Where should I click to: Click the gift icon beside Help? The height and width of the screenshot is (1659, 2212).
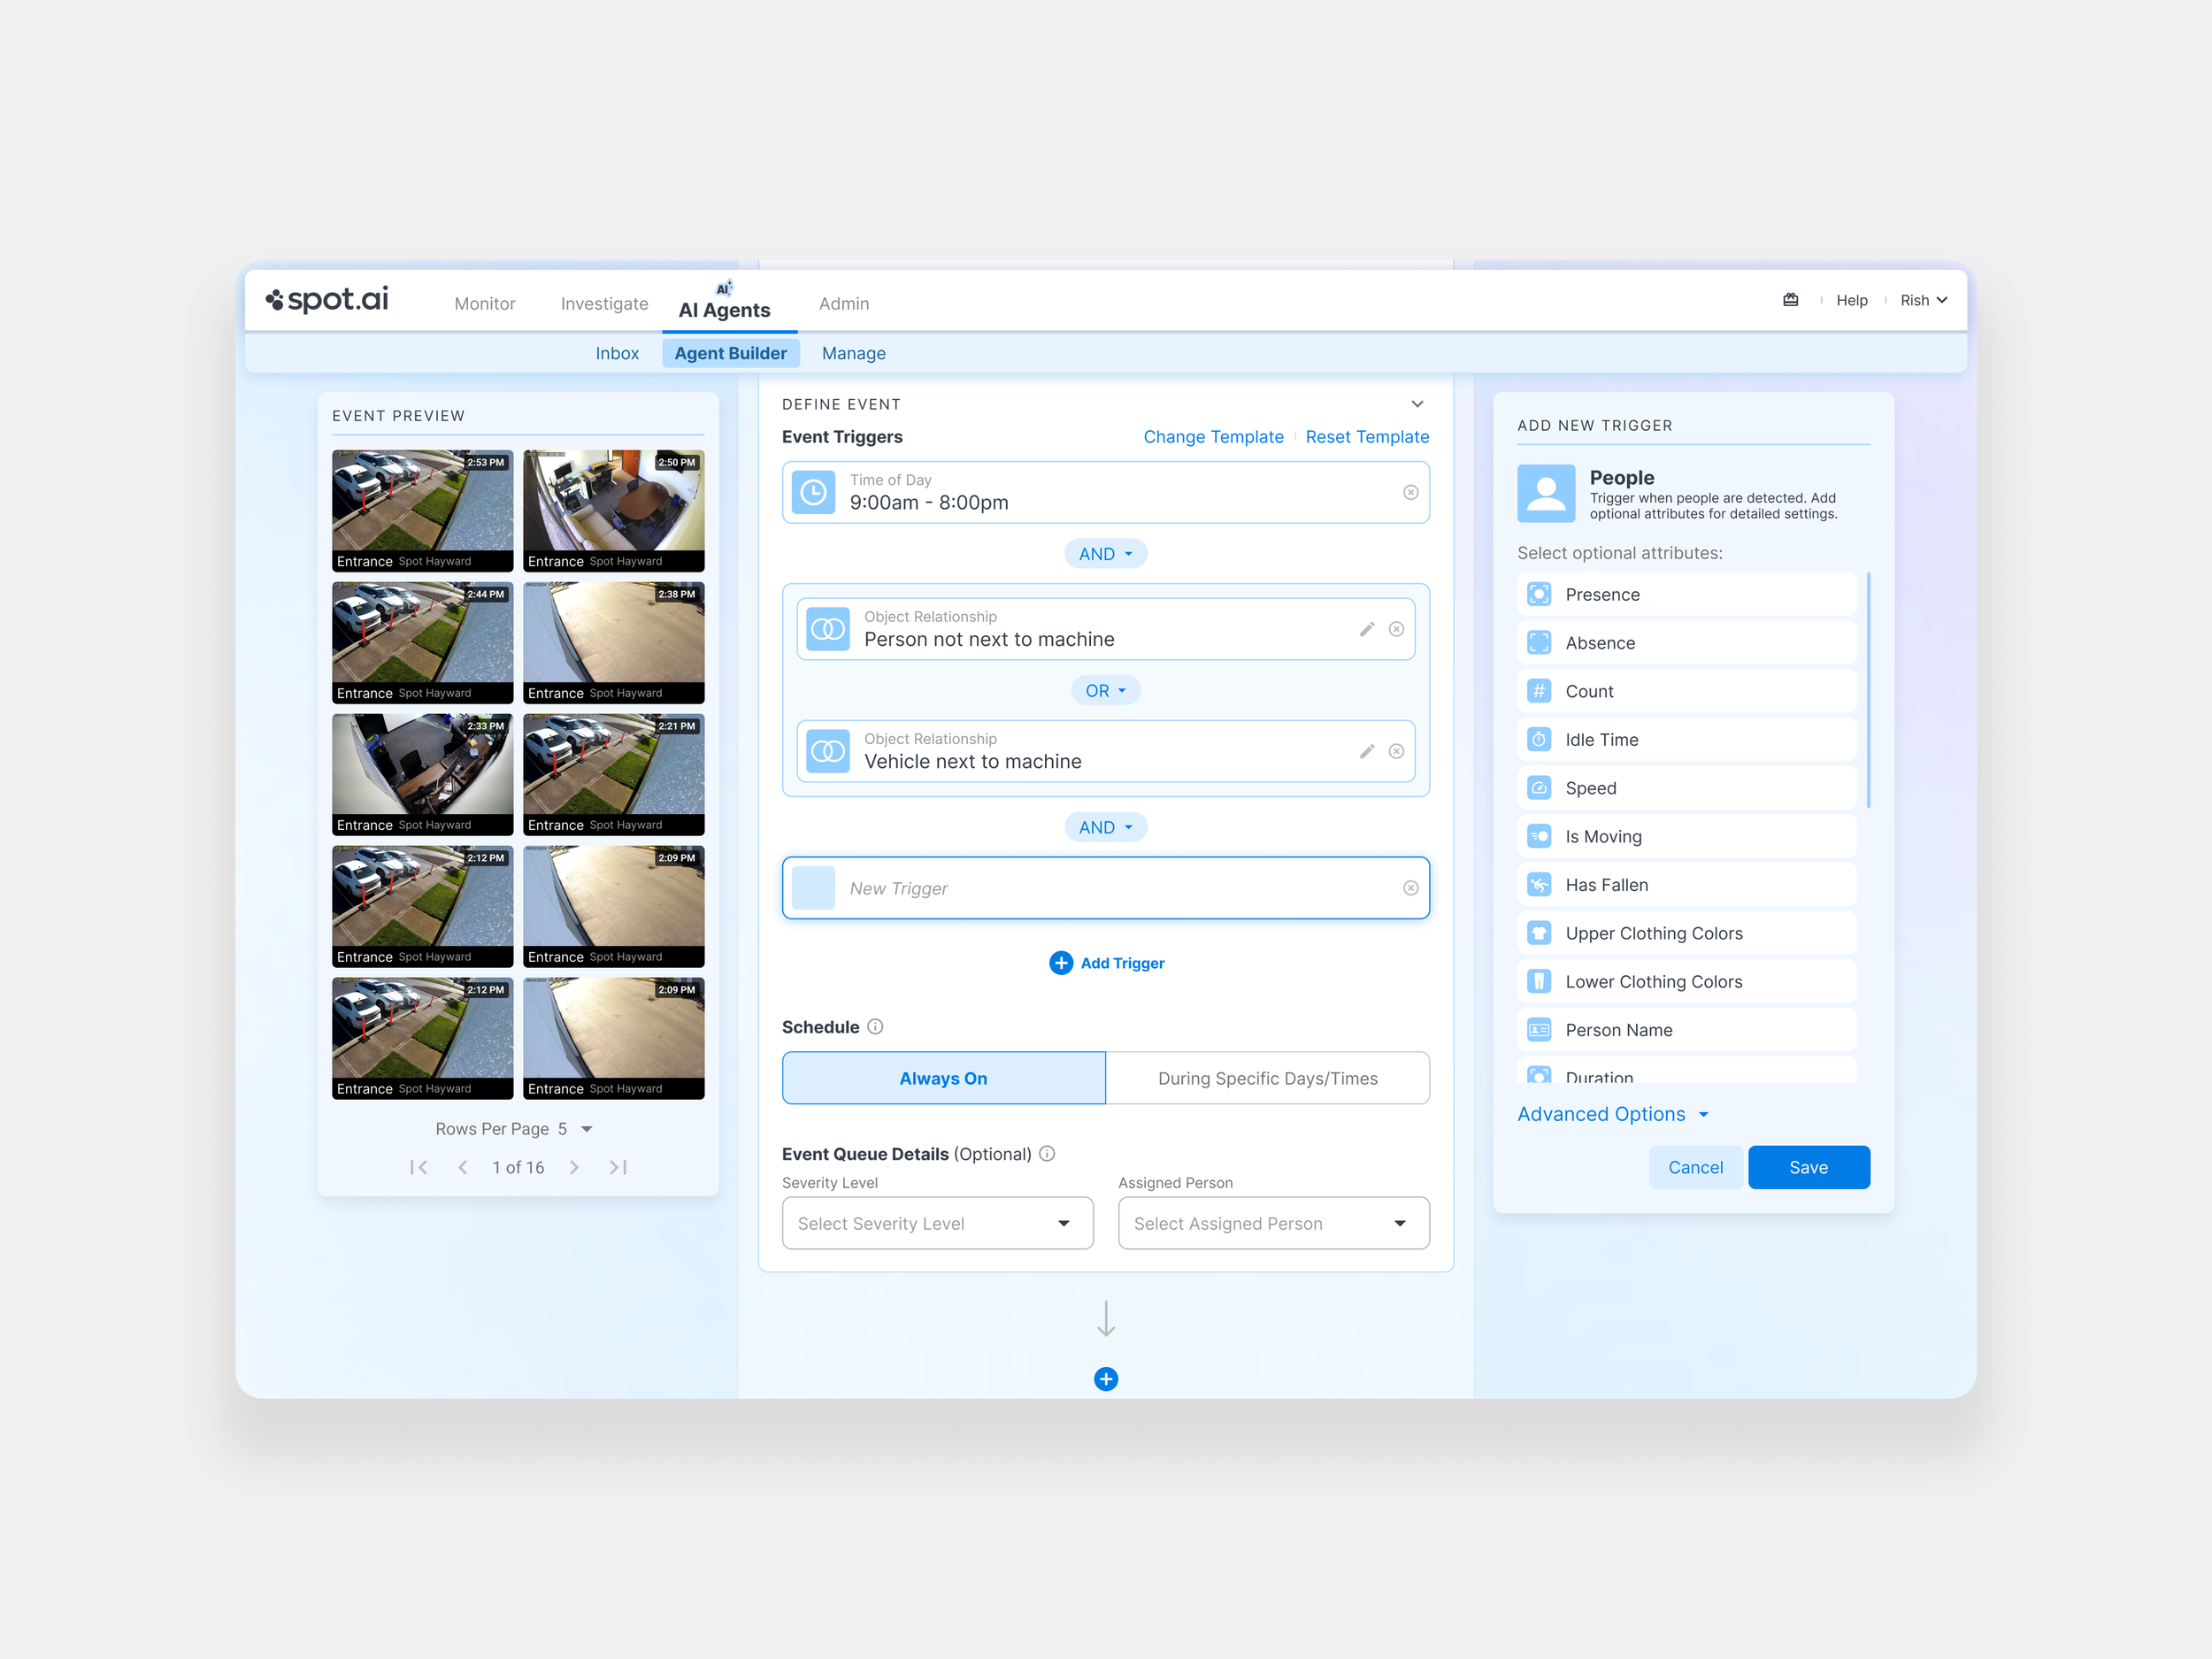(x=1790, y=300)
